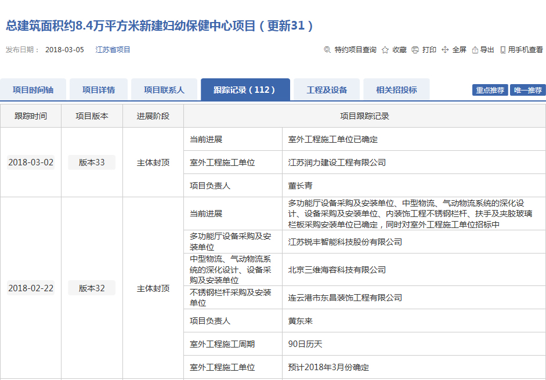Click the 导出 export icon
The image size is (546, 380).
(x=475, y=50)
